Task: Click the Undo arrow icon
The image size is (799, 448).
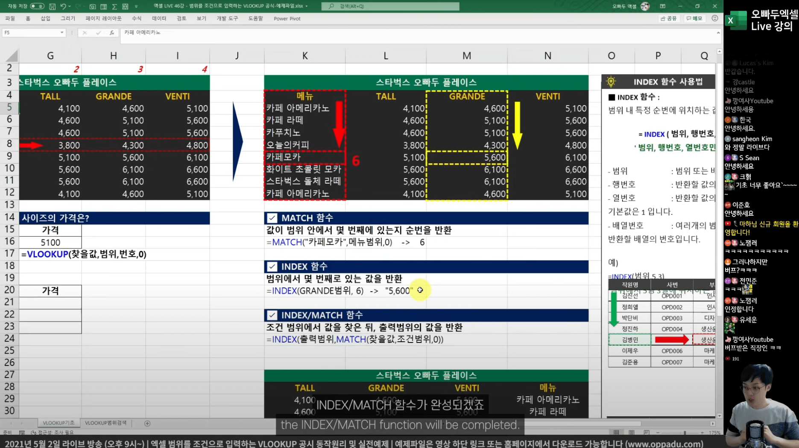Action: pos(63,6)
